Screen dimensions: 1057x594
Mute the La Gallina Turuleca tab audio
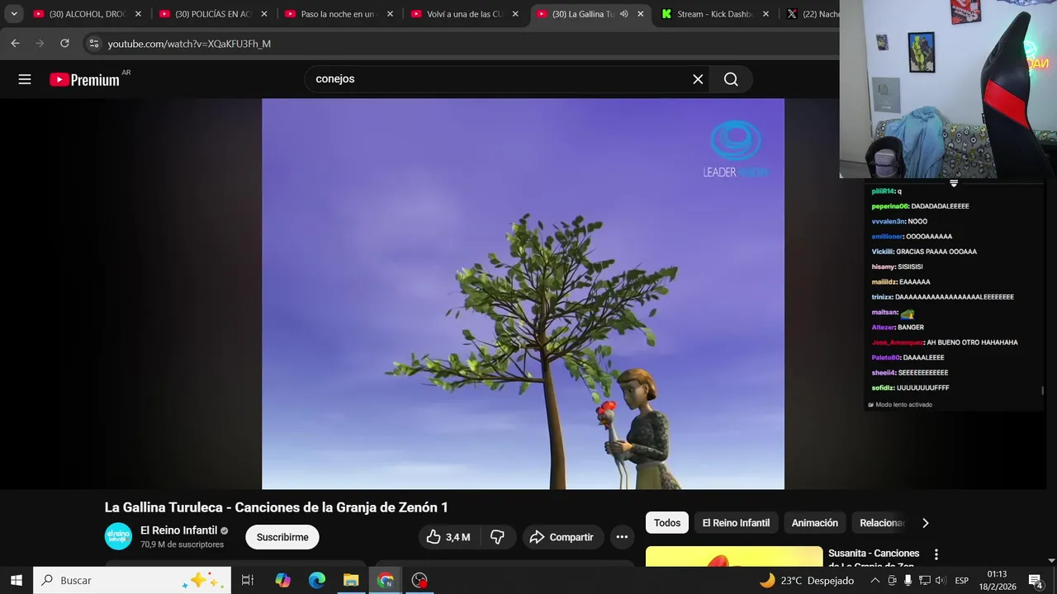624,14
